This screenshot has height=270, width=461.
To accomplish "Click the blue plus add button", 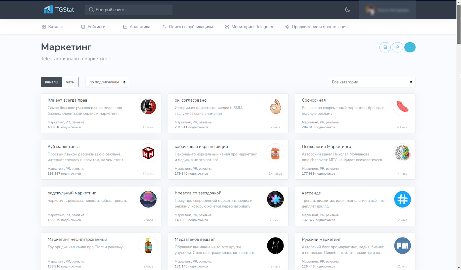I will coord(410,47).
